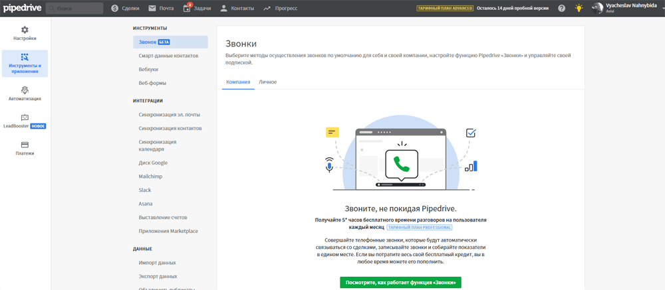Click the Тарифный план Professional badge
This screenshot has height=290, width=665.
tap(419, 228)
